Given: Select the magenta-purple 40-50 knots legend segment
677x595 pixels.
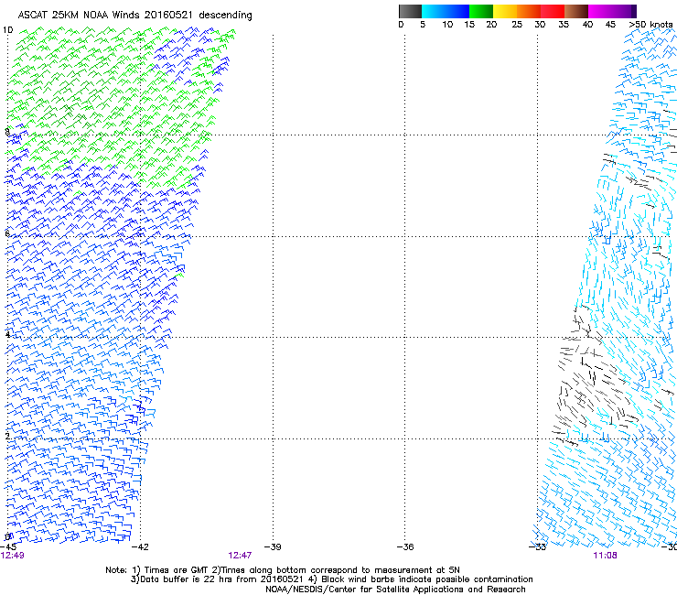Looking at the screenshot, I should (x=612, y=11).
